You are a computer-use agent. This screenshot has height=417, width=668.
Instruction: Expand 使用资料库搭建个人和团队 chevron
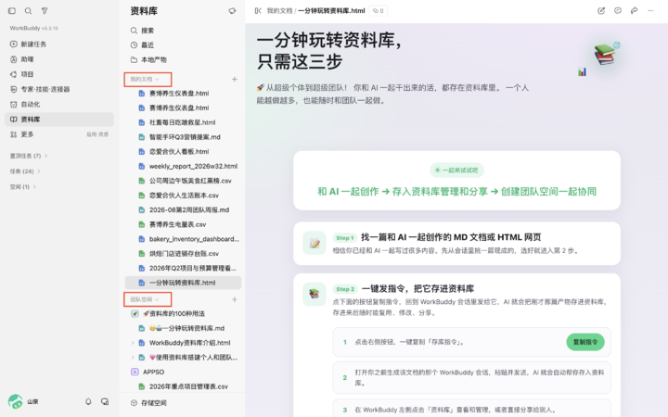(133, 358)
